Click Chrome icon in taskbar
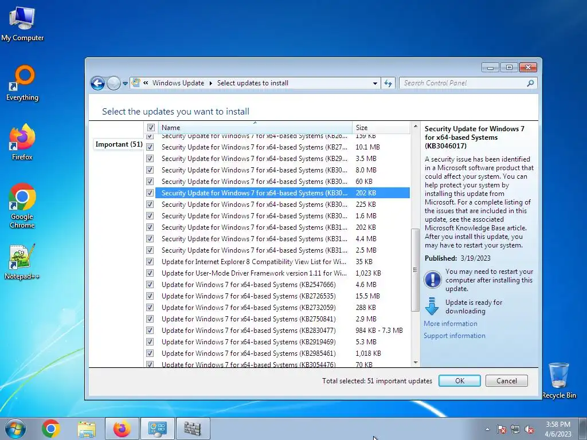 (x=51, y=429)
